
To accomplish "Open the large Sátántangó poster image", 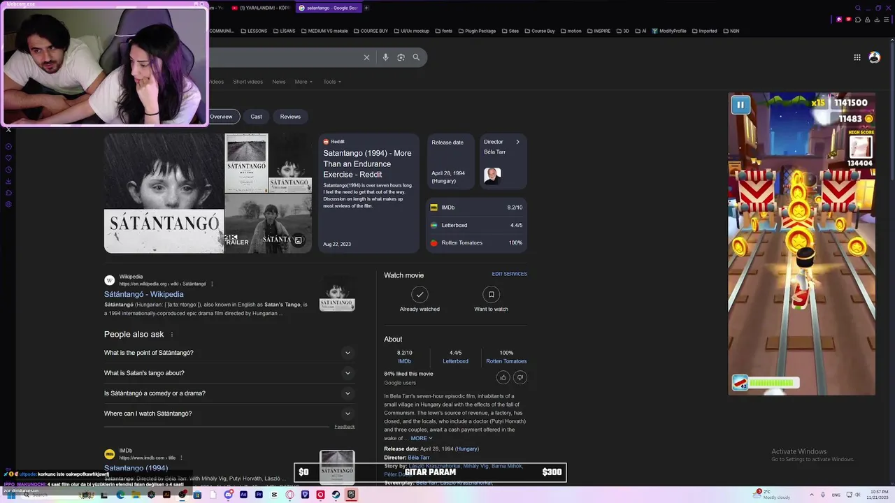I will 164,193.
